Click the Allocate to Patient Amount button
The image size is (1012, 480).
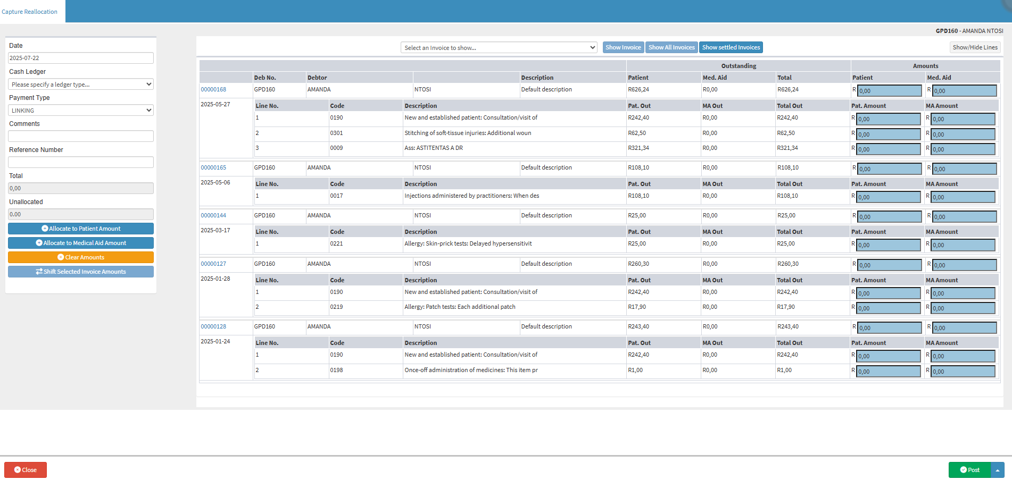pos(81,229)
